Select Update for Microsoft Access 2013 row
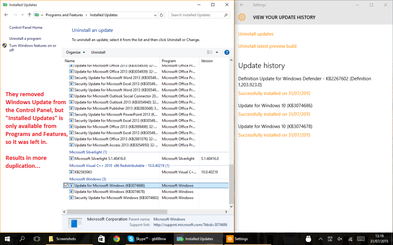 click(145, 145)
